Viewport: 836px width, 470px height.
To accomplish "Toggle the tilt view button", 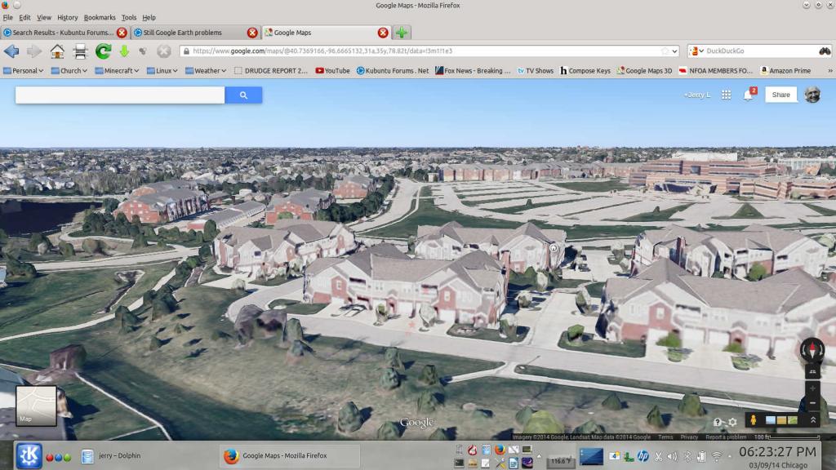I will coord(812,370).
